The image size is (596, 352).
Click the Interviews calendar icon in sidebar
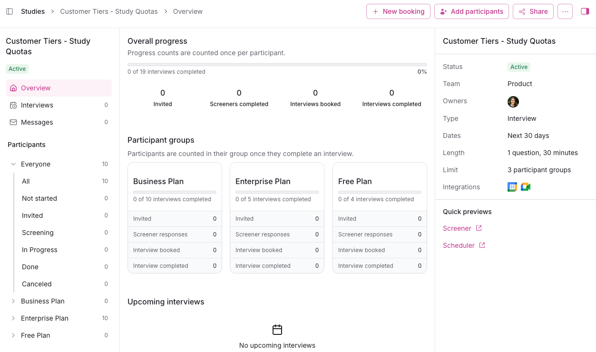coord(13,105)
